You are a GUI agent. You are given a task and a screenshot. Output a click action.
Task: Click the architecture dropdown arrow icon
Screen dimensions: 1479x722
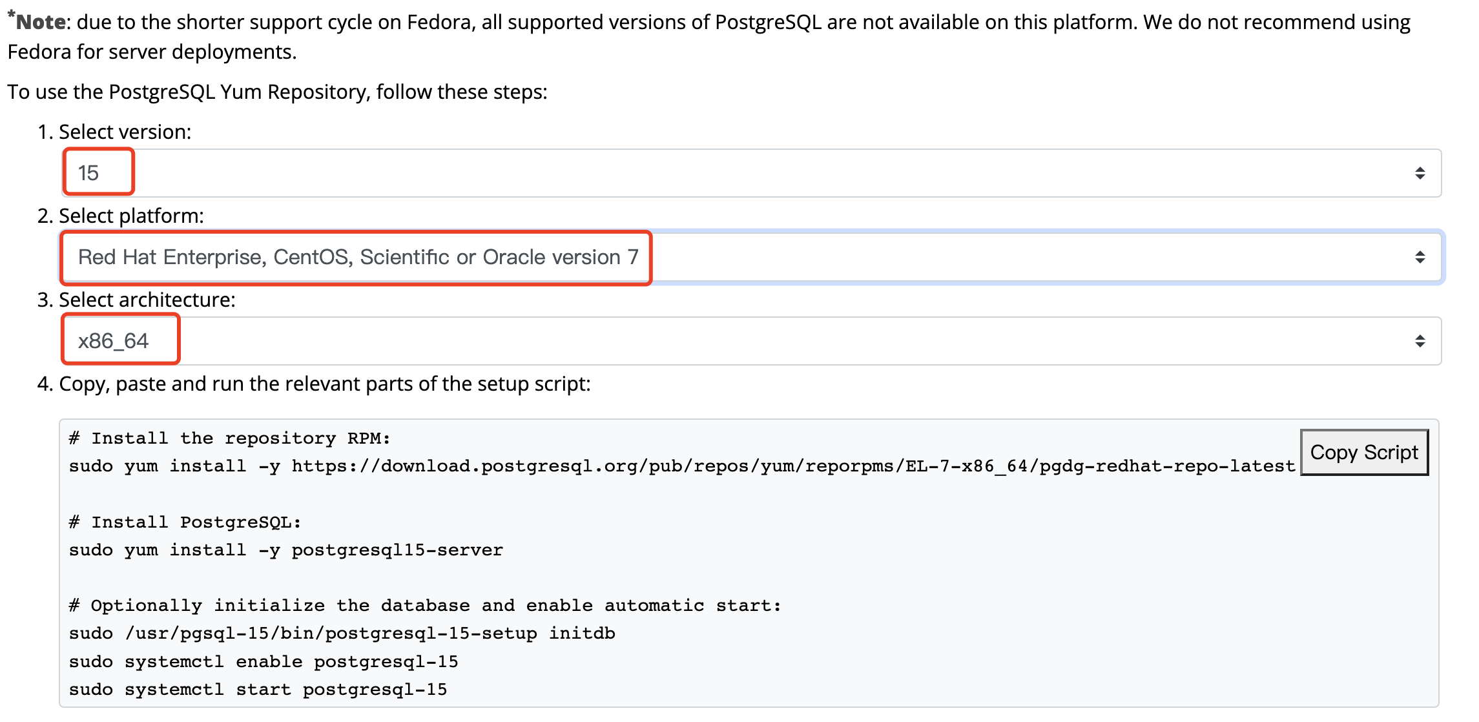pos(1419,341)
